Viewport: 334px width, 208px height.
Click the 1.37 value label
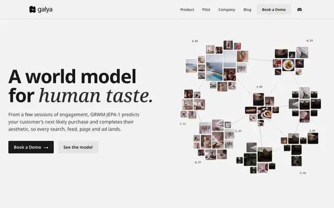point(238,131)
